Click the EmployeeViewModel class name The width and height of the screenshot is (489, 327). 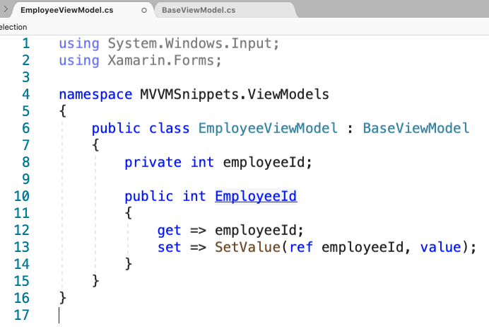coord(268,128)
